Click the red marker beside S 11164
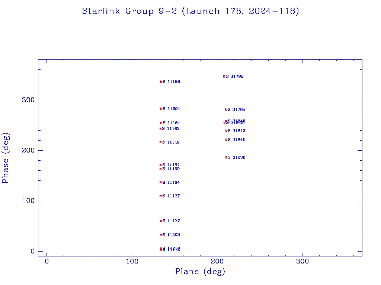 (x=161, y=182)
